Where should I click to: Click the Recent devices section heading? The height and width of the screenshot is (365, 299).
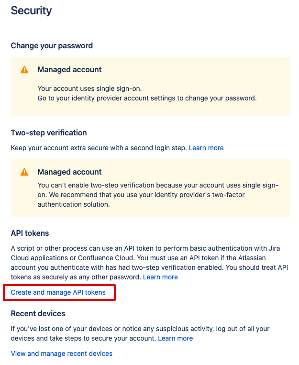(38, 314)
